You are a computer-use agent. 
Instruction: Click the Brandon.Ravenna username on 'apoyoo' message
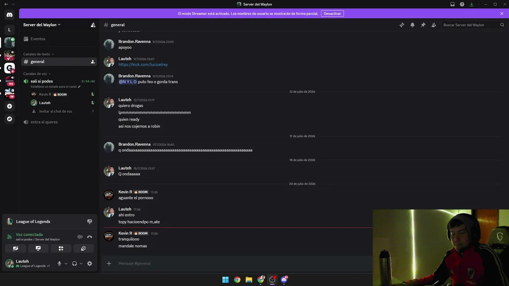tap(134, 41)
